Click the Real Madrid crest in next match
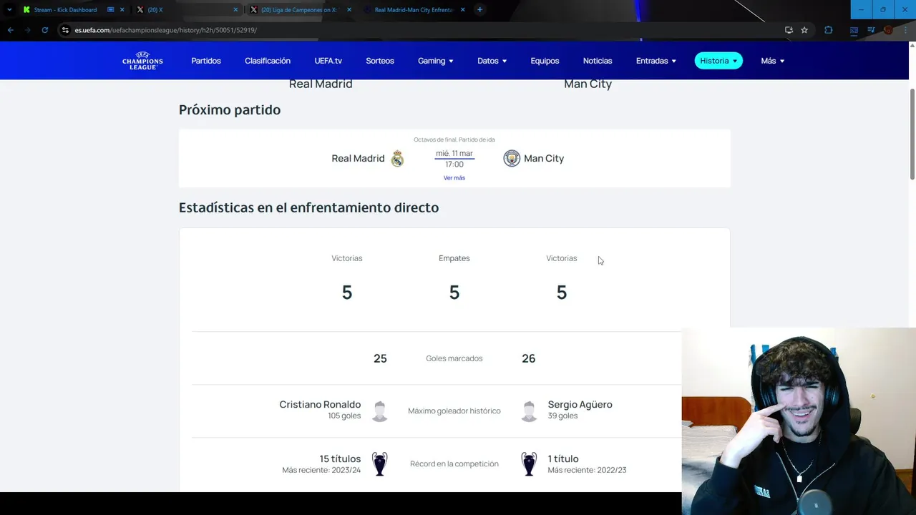 point(397,159)
